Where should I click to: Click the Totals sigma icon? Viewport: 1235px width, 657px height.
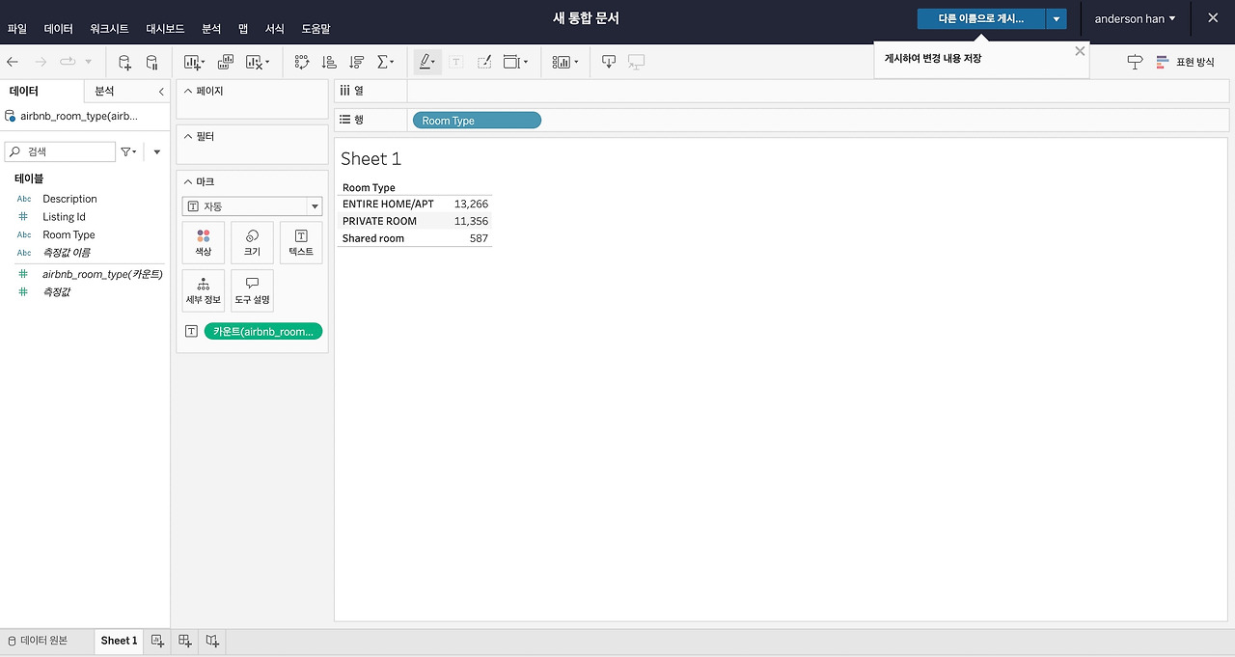(x=385, y=62)
